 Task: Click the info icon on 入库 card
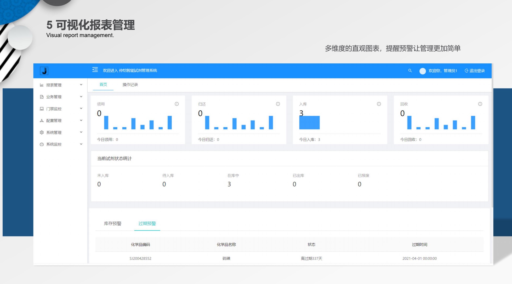[x=379, y=104]
